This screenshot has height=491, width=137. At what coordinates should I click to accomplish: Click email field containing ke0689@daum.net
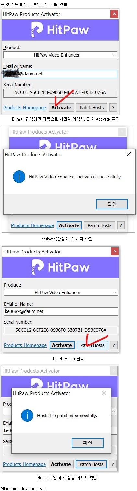[61, 311]
